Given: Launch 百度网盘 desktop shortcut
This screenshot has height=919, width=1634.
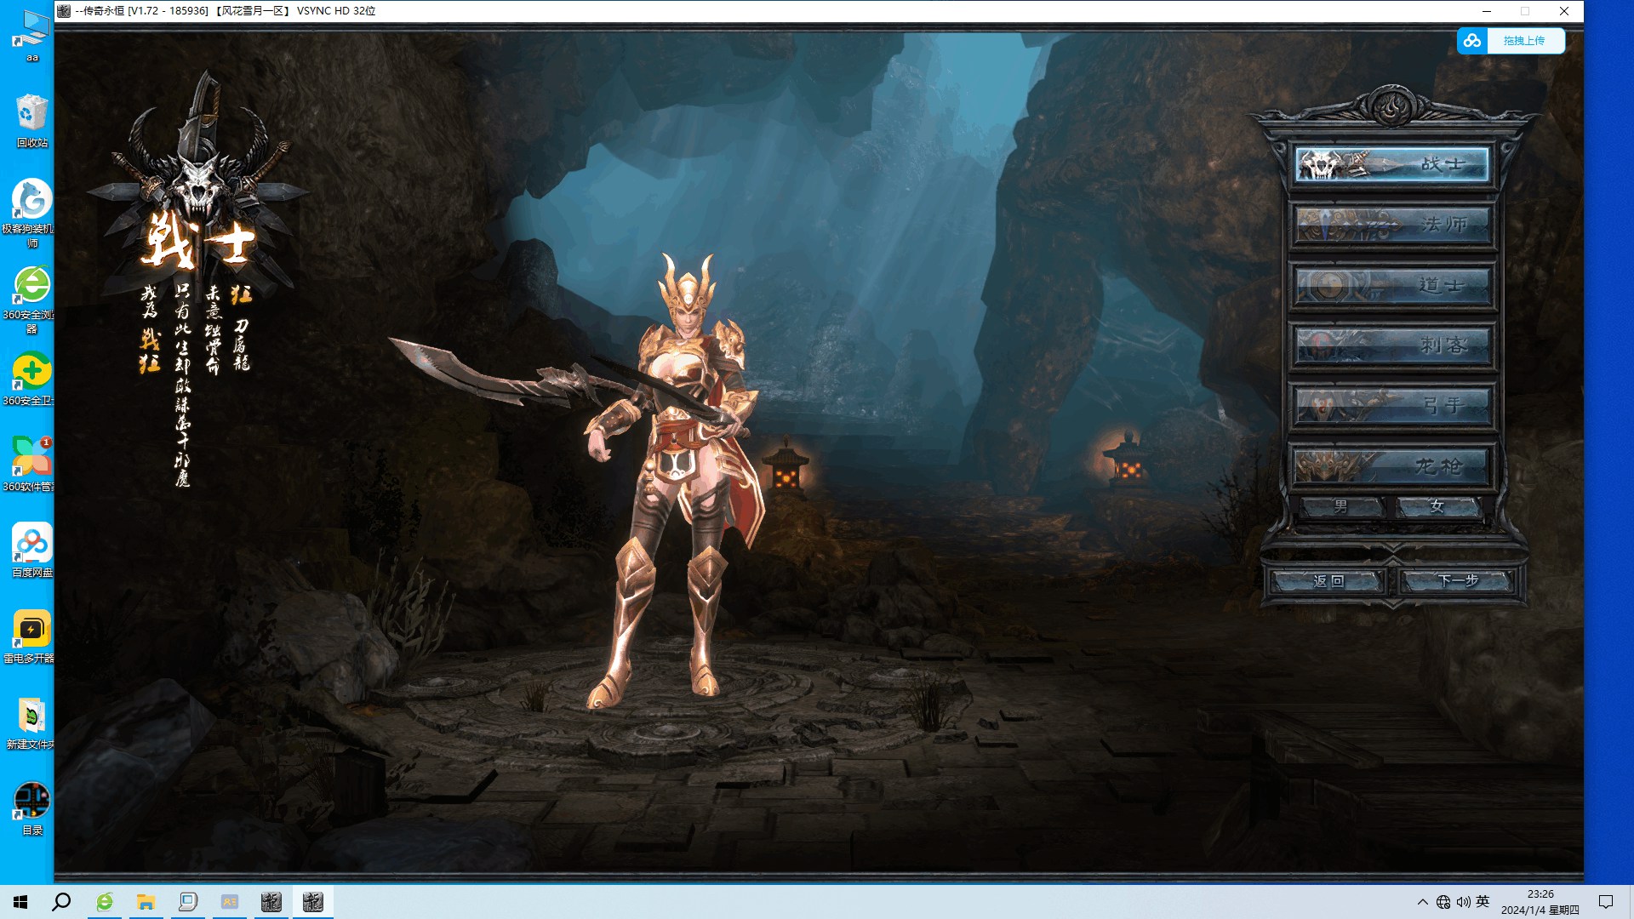Looking at the screenshot, I should click(31, 551).
